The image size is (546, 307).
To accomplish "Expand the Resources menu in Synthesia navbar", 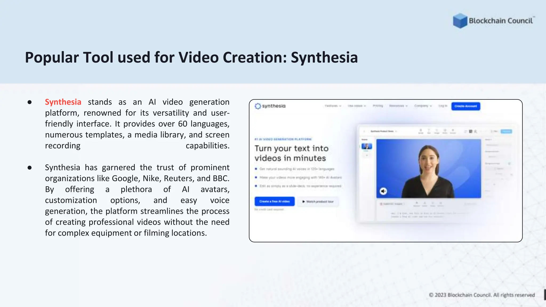I will pos(398,106).
